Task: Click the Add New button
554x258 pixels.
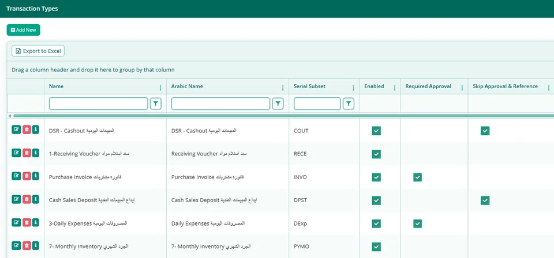Action: coord(23,30)
